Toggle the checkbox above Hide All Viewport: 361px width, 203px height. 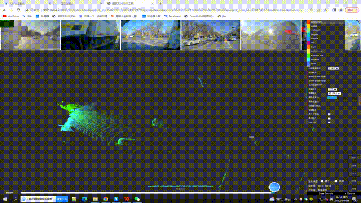[329, 118]
